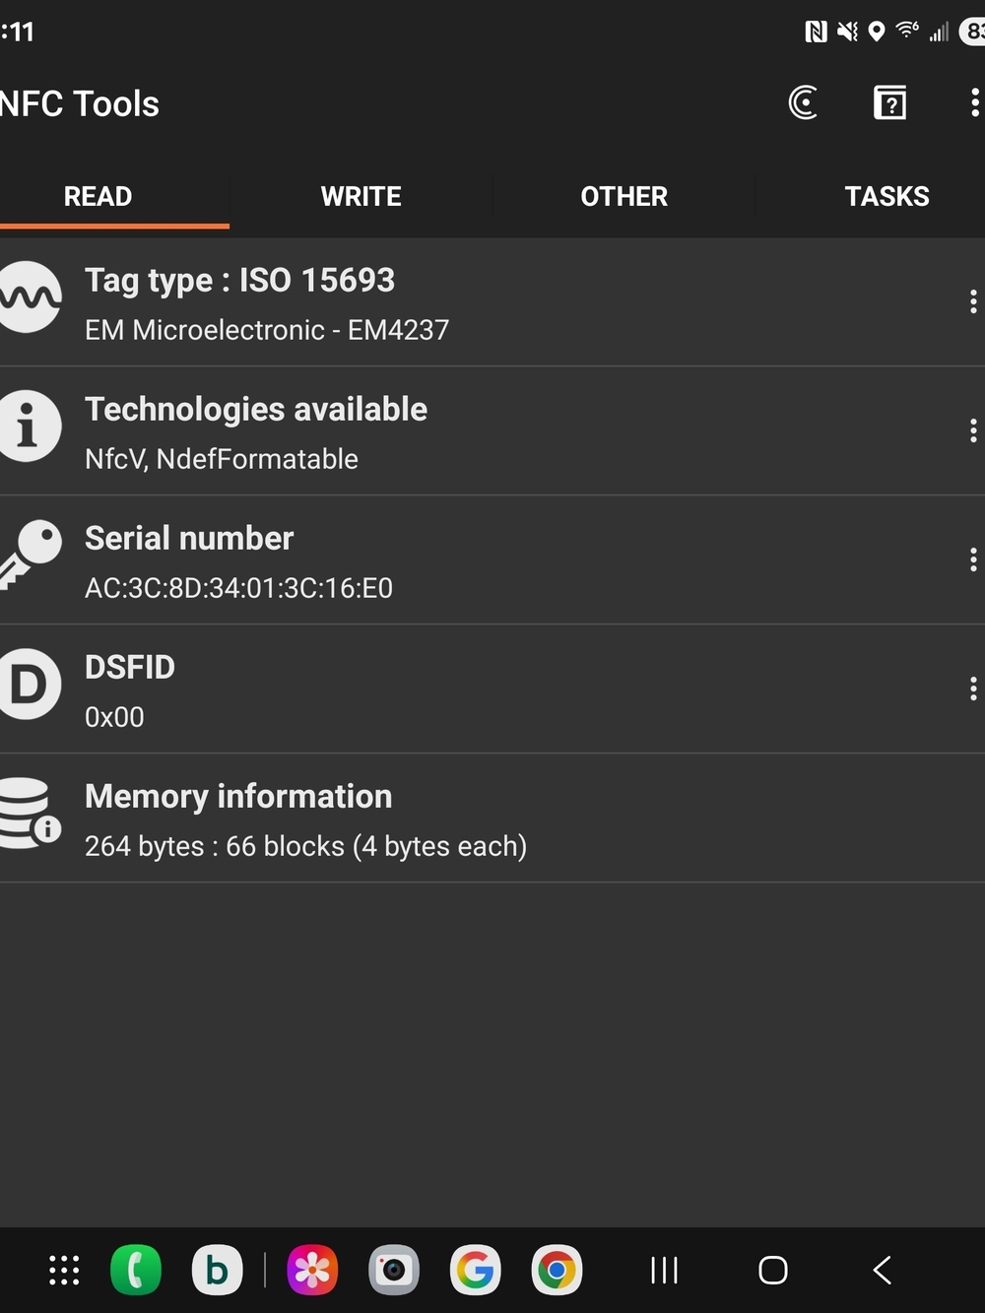Viewport: 985px width, 1313px height.
Task: Open the app drawer grid icon
Action: coord(64,1270)
